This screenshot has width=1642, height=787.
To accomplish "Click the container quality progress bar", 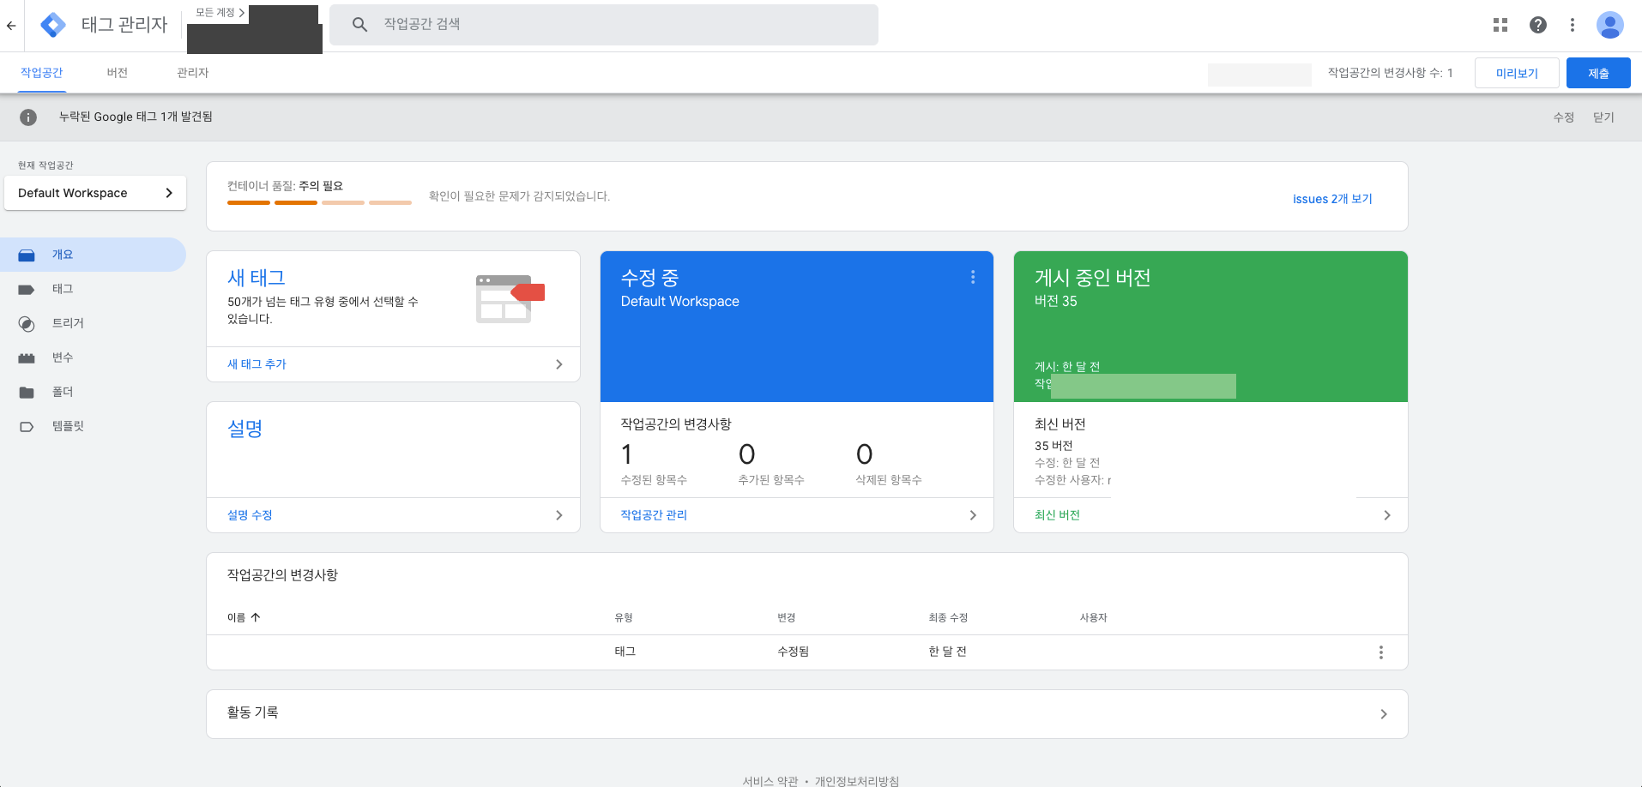I will [x=319, y=202].
